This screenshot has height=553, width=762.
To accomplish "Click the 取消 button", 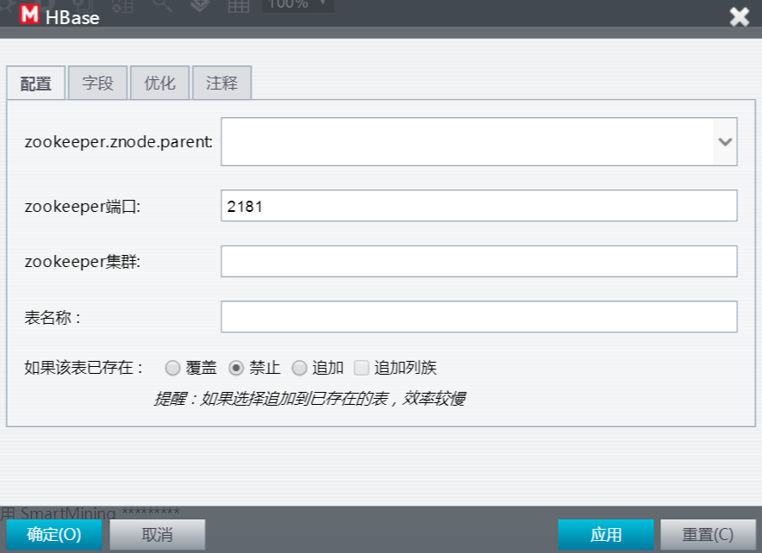I will click(157, 535).
